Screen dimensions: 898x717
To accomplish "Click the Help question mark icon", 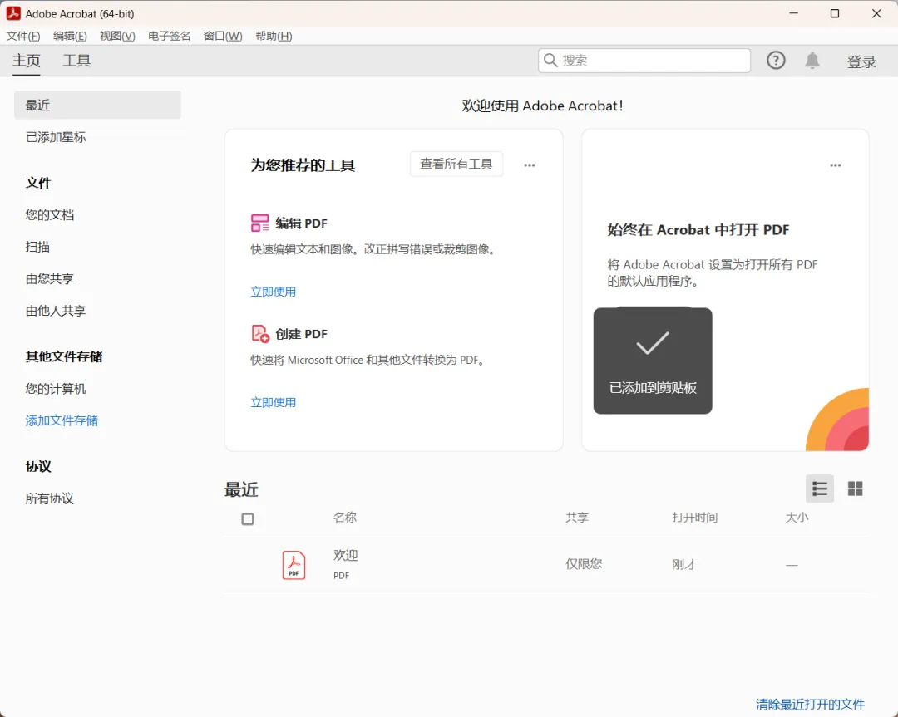I will pos(776,60).
